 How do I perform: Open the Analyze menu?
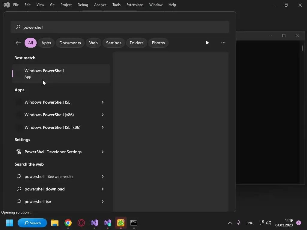coord(100,5)
